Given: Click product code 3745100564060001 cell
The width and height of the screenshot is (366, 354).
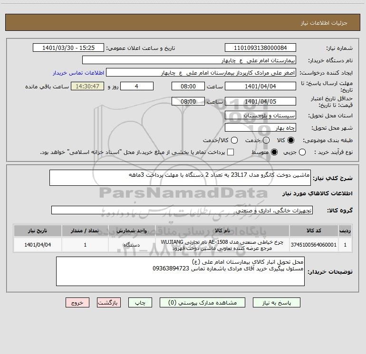Looking at the screenshot, I should pos(314,245).
